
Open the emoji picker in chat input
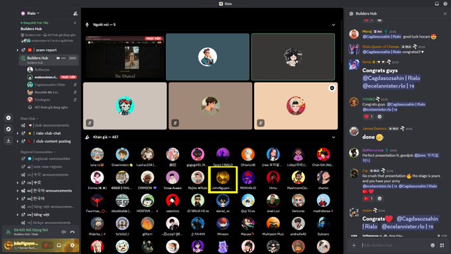tap(432, 245)
